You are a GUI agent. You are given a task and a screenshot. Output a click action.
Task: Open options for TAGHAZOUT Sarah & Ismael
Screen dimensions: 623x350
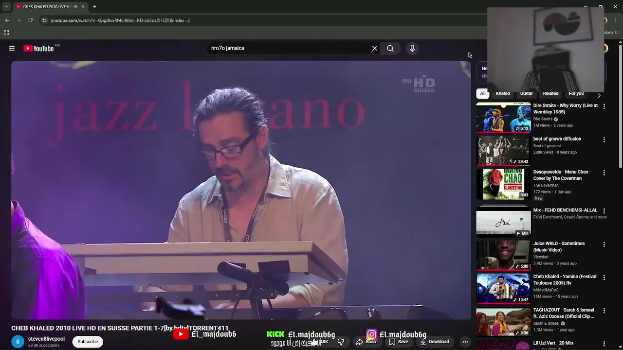coord(604,311)
